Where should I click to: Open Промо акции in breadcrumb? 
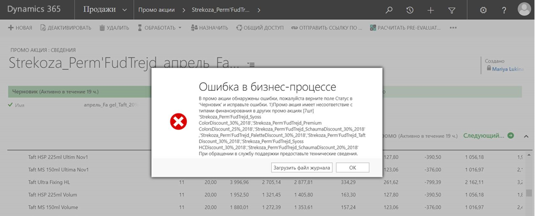pyautogui.click(x=157, y=10)
